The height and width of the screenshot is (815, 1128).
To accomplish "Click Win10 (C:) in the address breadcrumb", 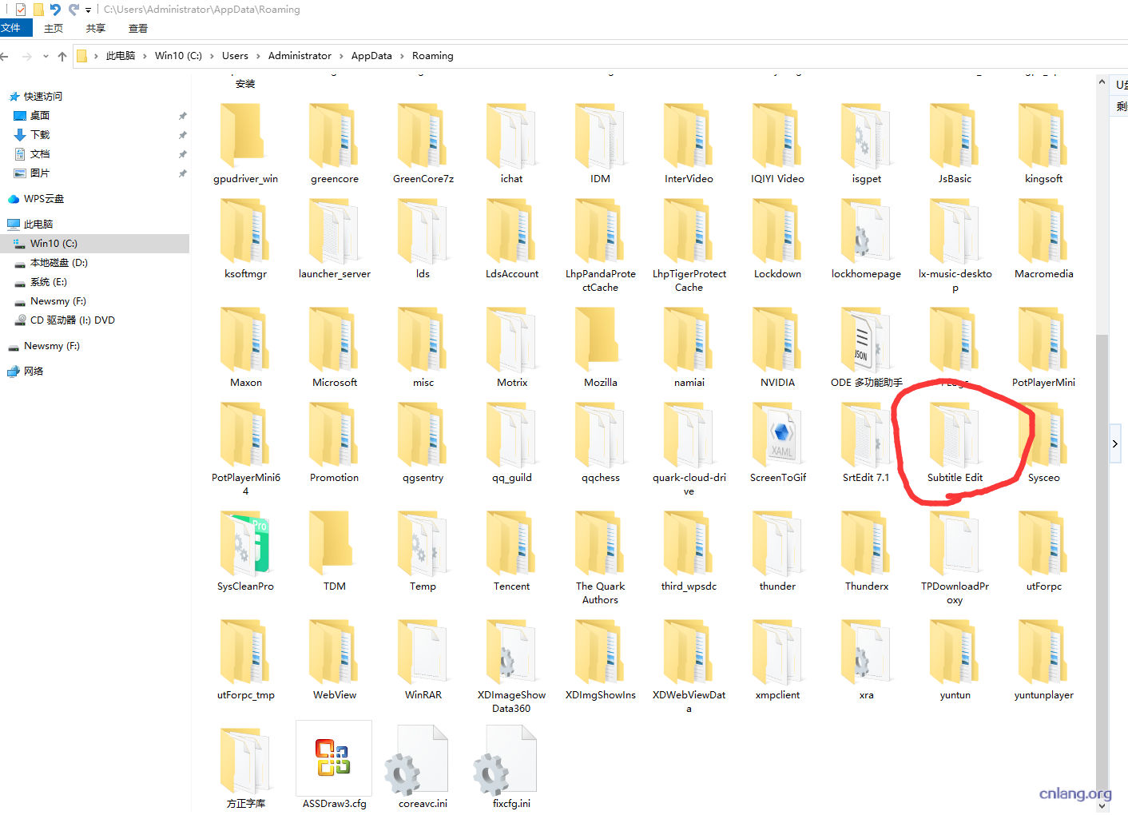I will (x=178, y=56).
